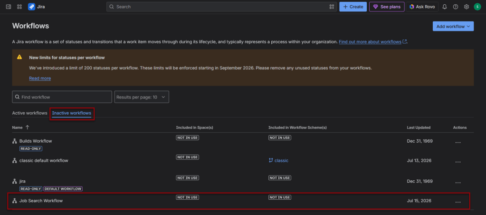486x215 pixels.
Task: Open the jira workflow name
Action: click(x=22, y=181)
